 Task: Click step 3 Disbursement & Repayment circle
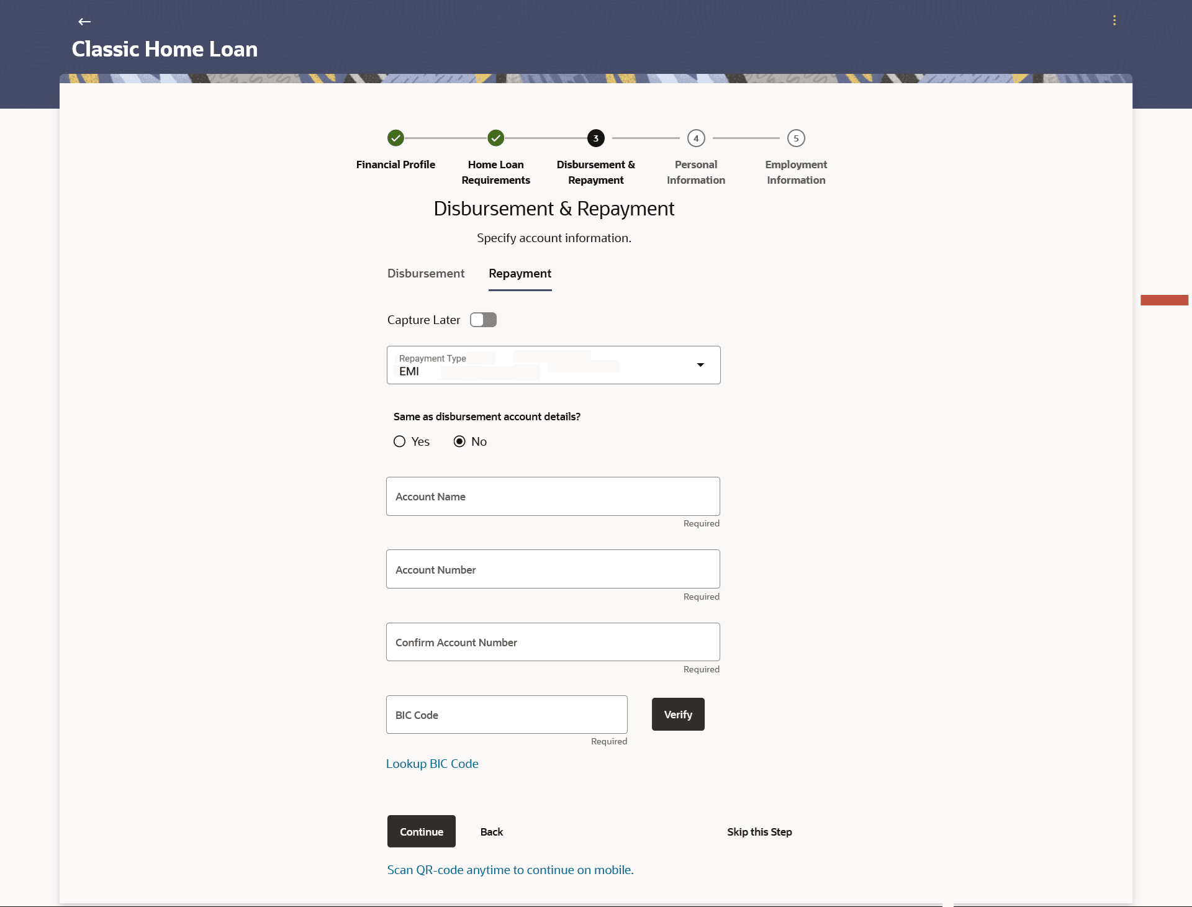(x=595, y=138)
